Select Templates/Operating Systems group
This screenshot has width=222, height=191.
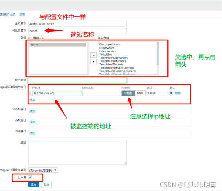(118, 71)
